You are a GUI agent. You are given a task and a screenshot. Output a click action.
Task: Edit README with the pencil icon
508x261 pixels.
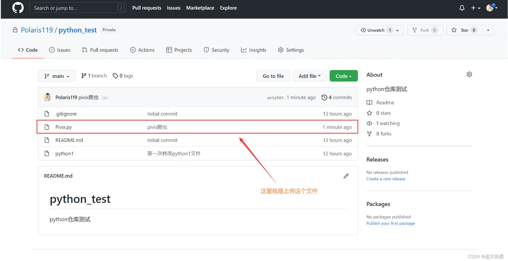pos(346,176)
